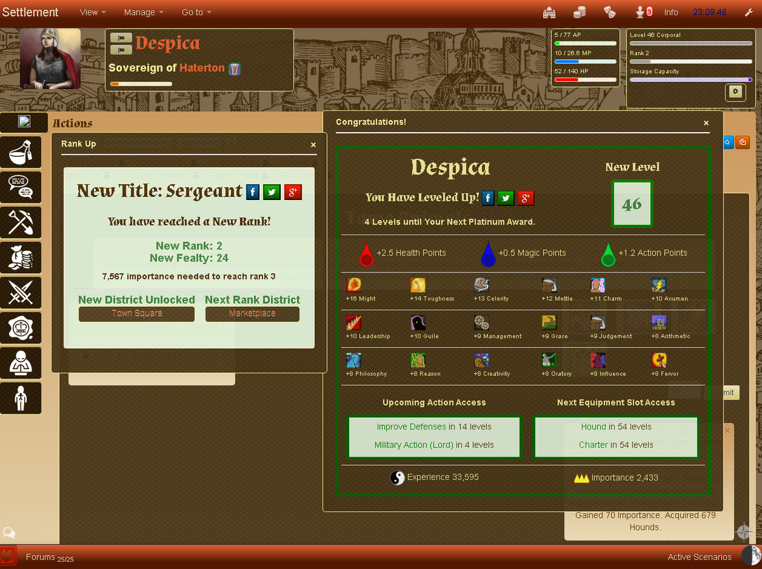Click the Toughness stat icon

click(418, 285)
